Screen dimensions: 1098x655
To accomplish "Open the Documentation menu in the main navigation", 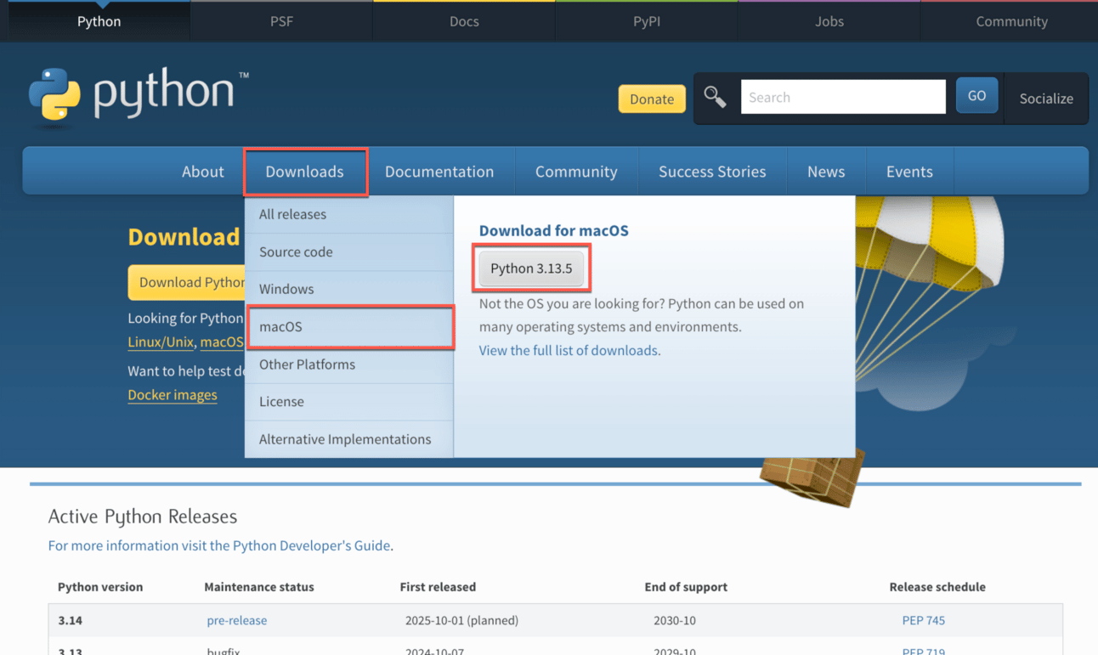I will click(439, 172).
